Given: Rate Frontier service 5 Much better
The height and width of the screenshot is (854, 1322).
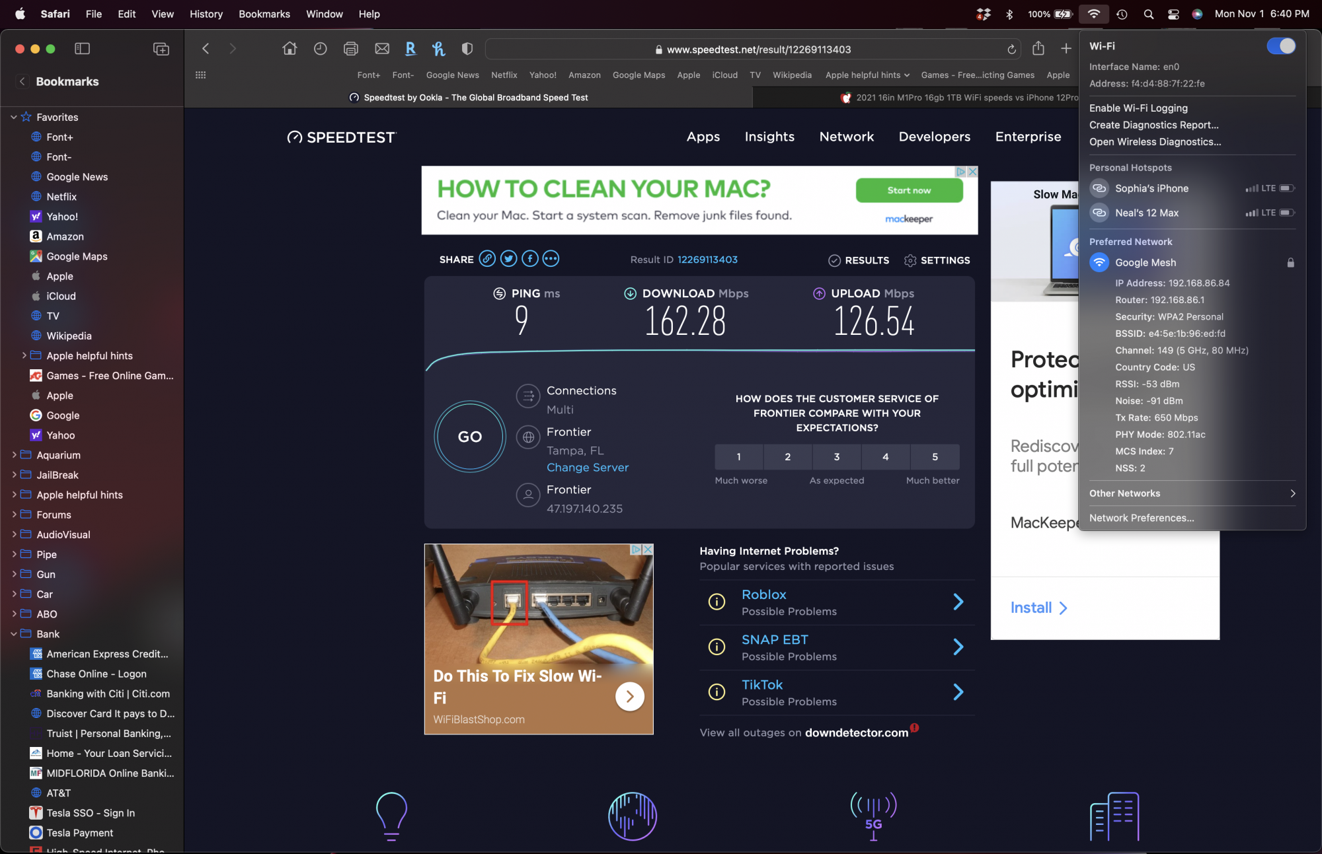Looking at the screenshot, I should (x=935, y=456).
